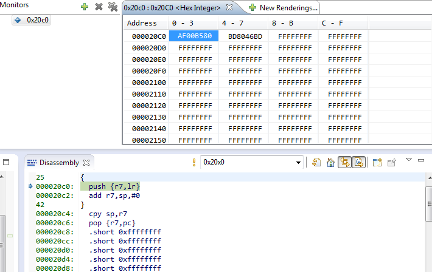The height and width of the screenshot is (272, 432).
Task: Open the Disassembly view menu triangle
Action: 409,160
